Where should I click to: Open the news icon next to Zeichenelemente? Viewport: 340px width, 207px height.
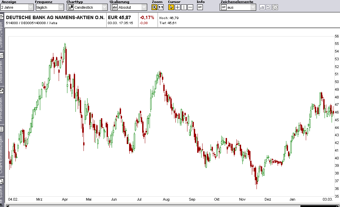(268, 7)
